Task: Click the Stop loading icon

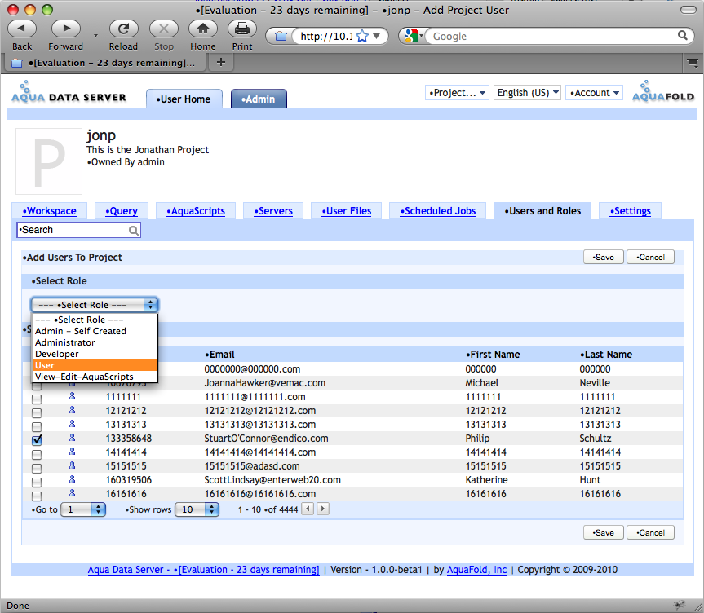Action: 164,29
